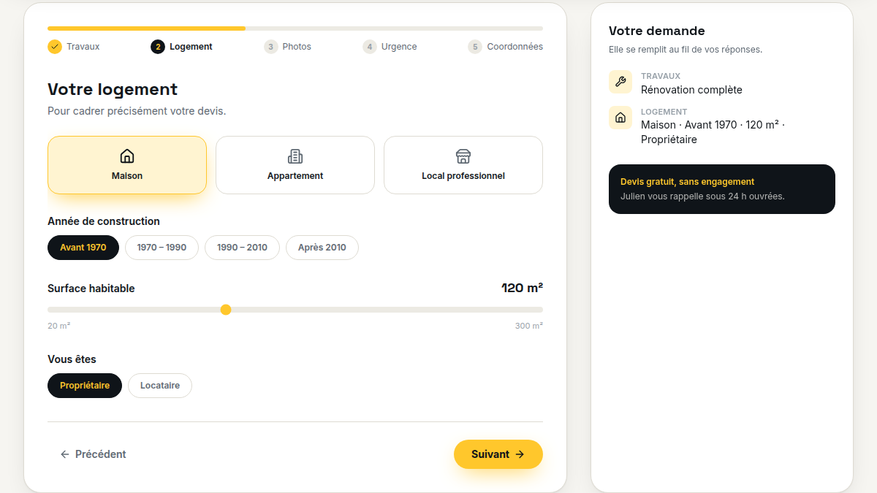The width and height of the screenshot is (877, 493).
Task: Click the step 2 Logement number badge
Action: pos(158,47)
